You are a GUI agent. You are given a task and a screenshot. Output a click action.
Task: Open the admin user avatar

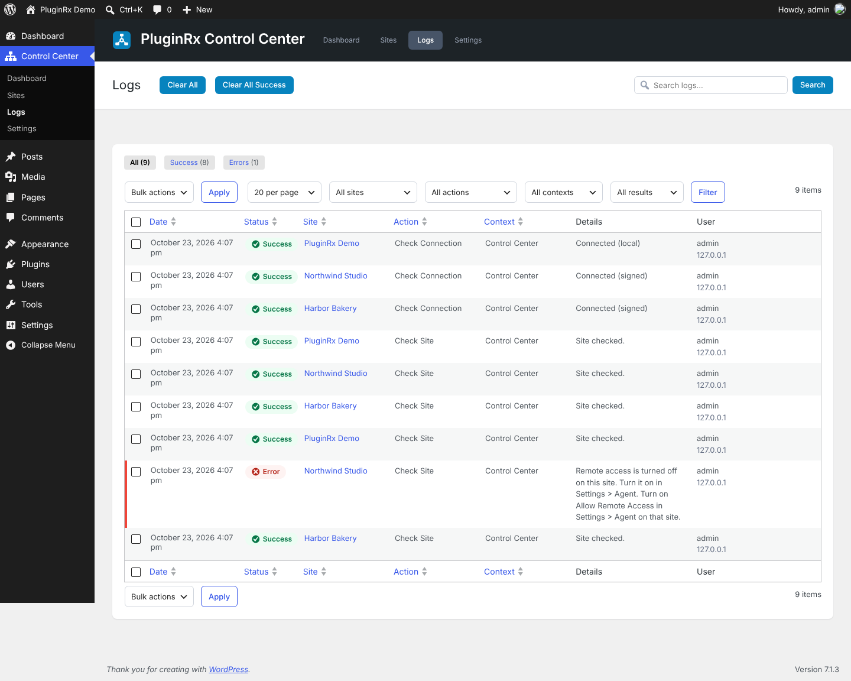pyautogui.click(x=840, y=9)
